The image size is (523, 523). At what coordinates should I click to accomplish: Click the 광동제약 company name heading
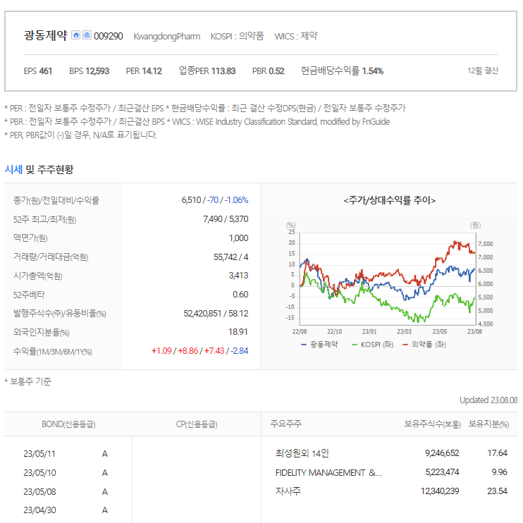point(46,35)
